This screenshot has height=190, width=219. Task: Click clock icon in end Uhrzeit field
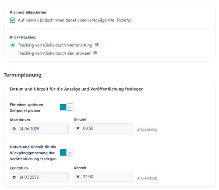tap(78, 177)
